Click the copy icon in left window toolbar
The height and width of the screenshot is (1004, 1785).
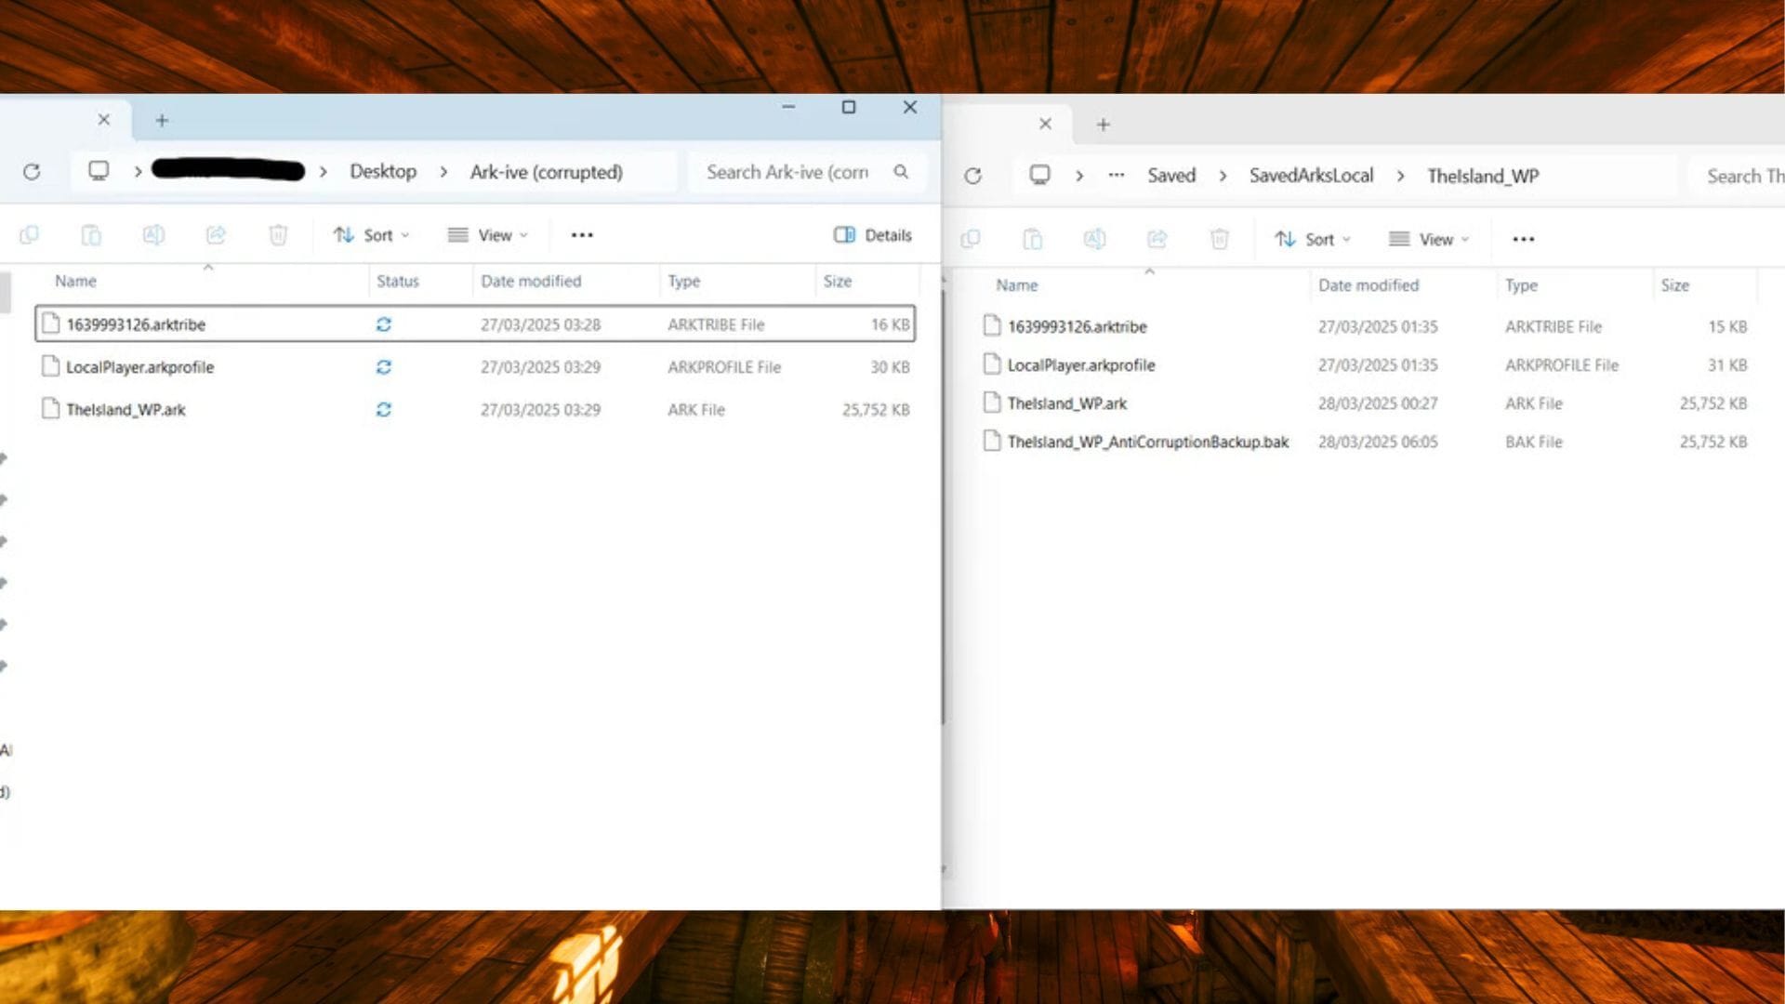pos(29,235)
